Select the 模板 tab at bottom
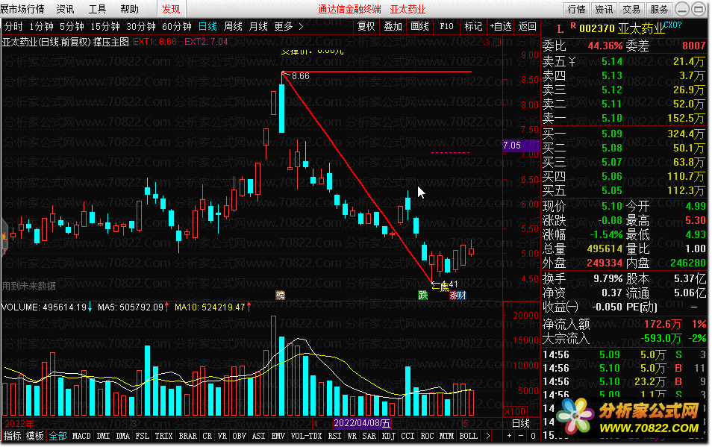The image size is (712, 447). coord(35,436)
